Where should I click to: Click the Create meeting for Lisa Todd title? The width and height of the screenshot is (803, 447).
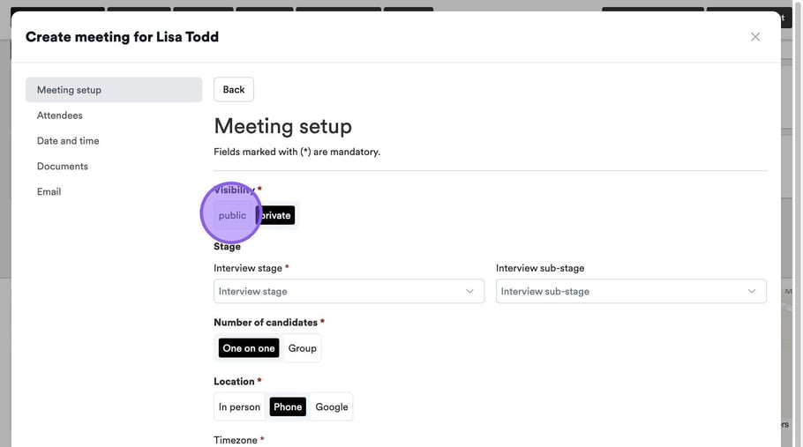pyautogui.click(x=122, y=37)
